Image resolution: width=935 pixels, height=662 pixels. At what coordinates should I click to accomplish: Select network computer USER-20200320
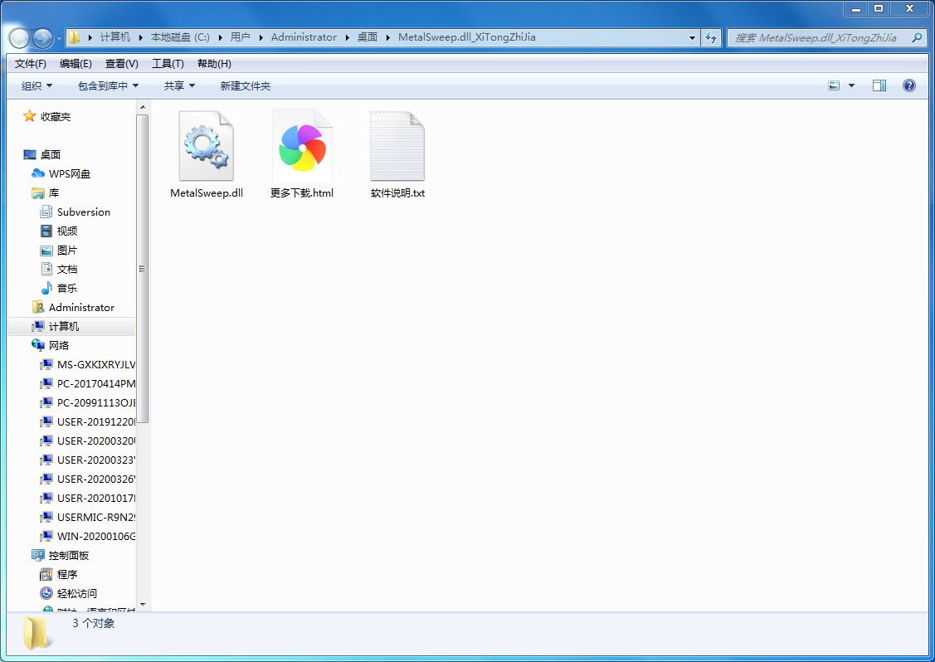[96, 441]
